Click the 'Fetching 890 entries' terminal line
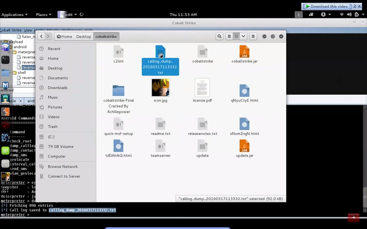 [27, 206]
